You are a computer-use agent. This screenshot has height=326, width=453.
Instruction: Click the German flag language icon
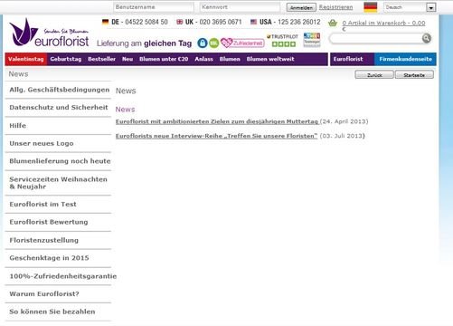pyautogui.click(x=371, y=7)
